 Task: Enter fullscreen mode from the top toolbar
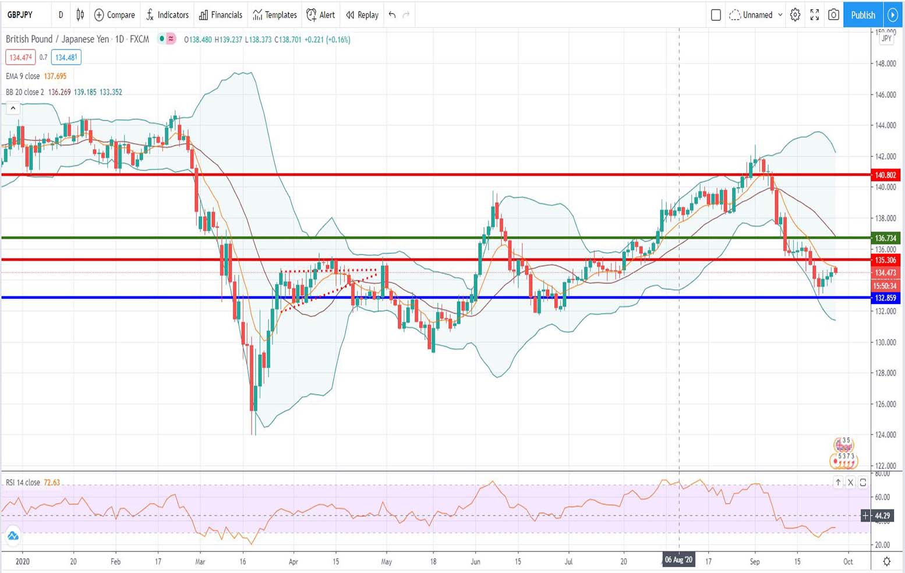pos(814,15)
